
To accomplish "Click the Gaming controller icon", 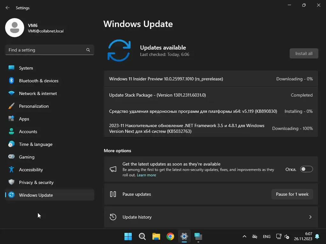I will point(11,157).
